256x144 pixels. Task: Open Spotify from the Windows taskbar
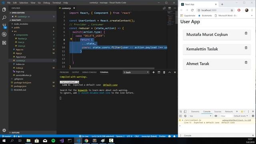coord(53,140)
